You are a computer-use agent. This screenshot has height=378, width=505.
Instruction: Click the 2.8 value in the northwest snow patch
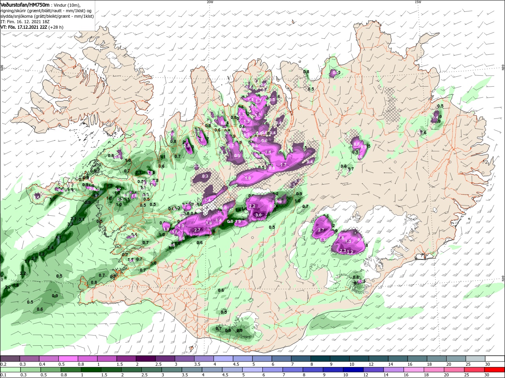point(187,146)
